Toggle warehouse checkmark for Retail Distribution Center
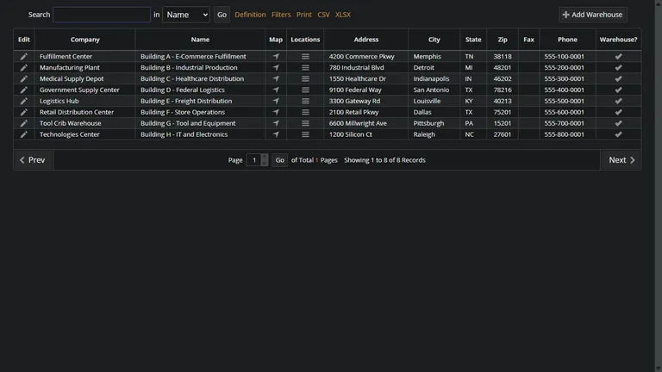 619,112
